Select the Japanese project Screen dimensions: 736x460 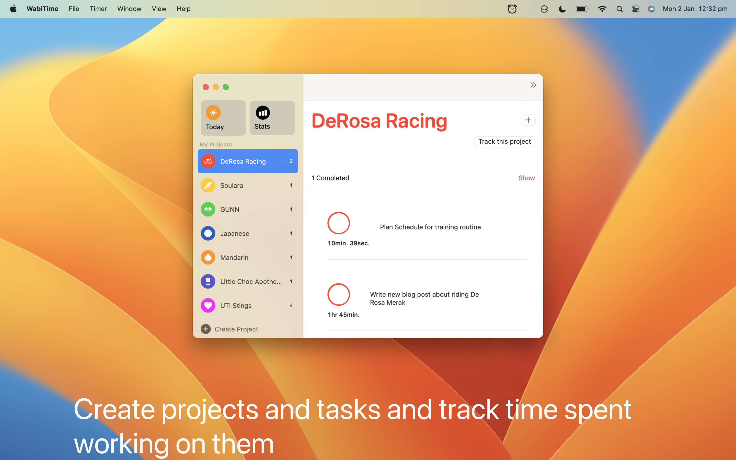pos(248,233)
